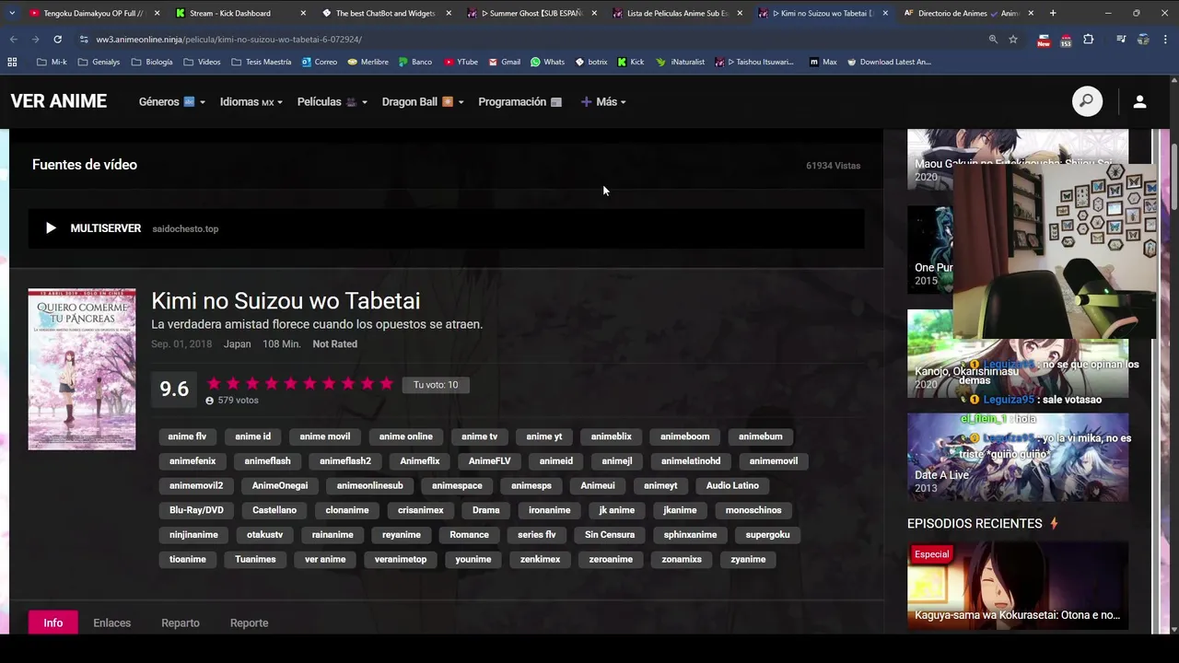Open the Tesis Maestría bookmarks folder
This screenshot has width=1179, height=663.
coord(261,62)
